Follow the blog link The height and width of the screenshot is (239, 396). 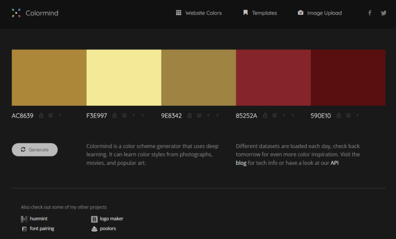(x=241, y=163)
